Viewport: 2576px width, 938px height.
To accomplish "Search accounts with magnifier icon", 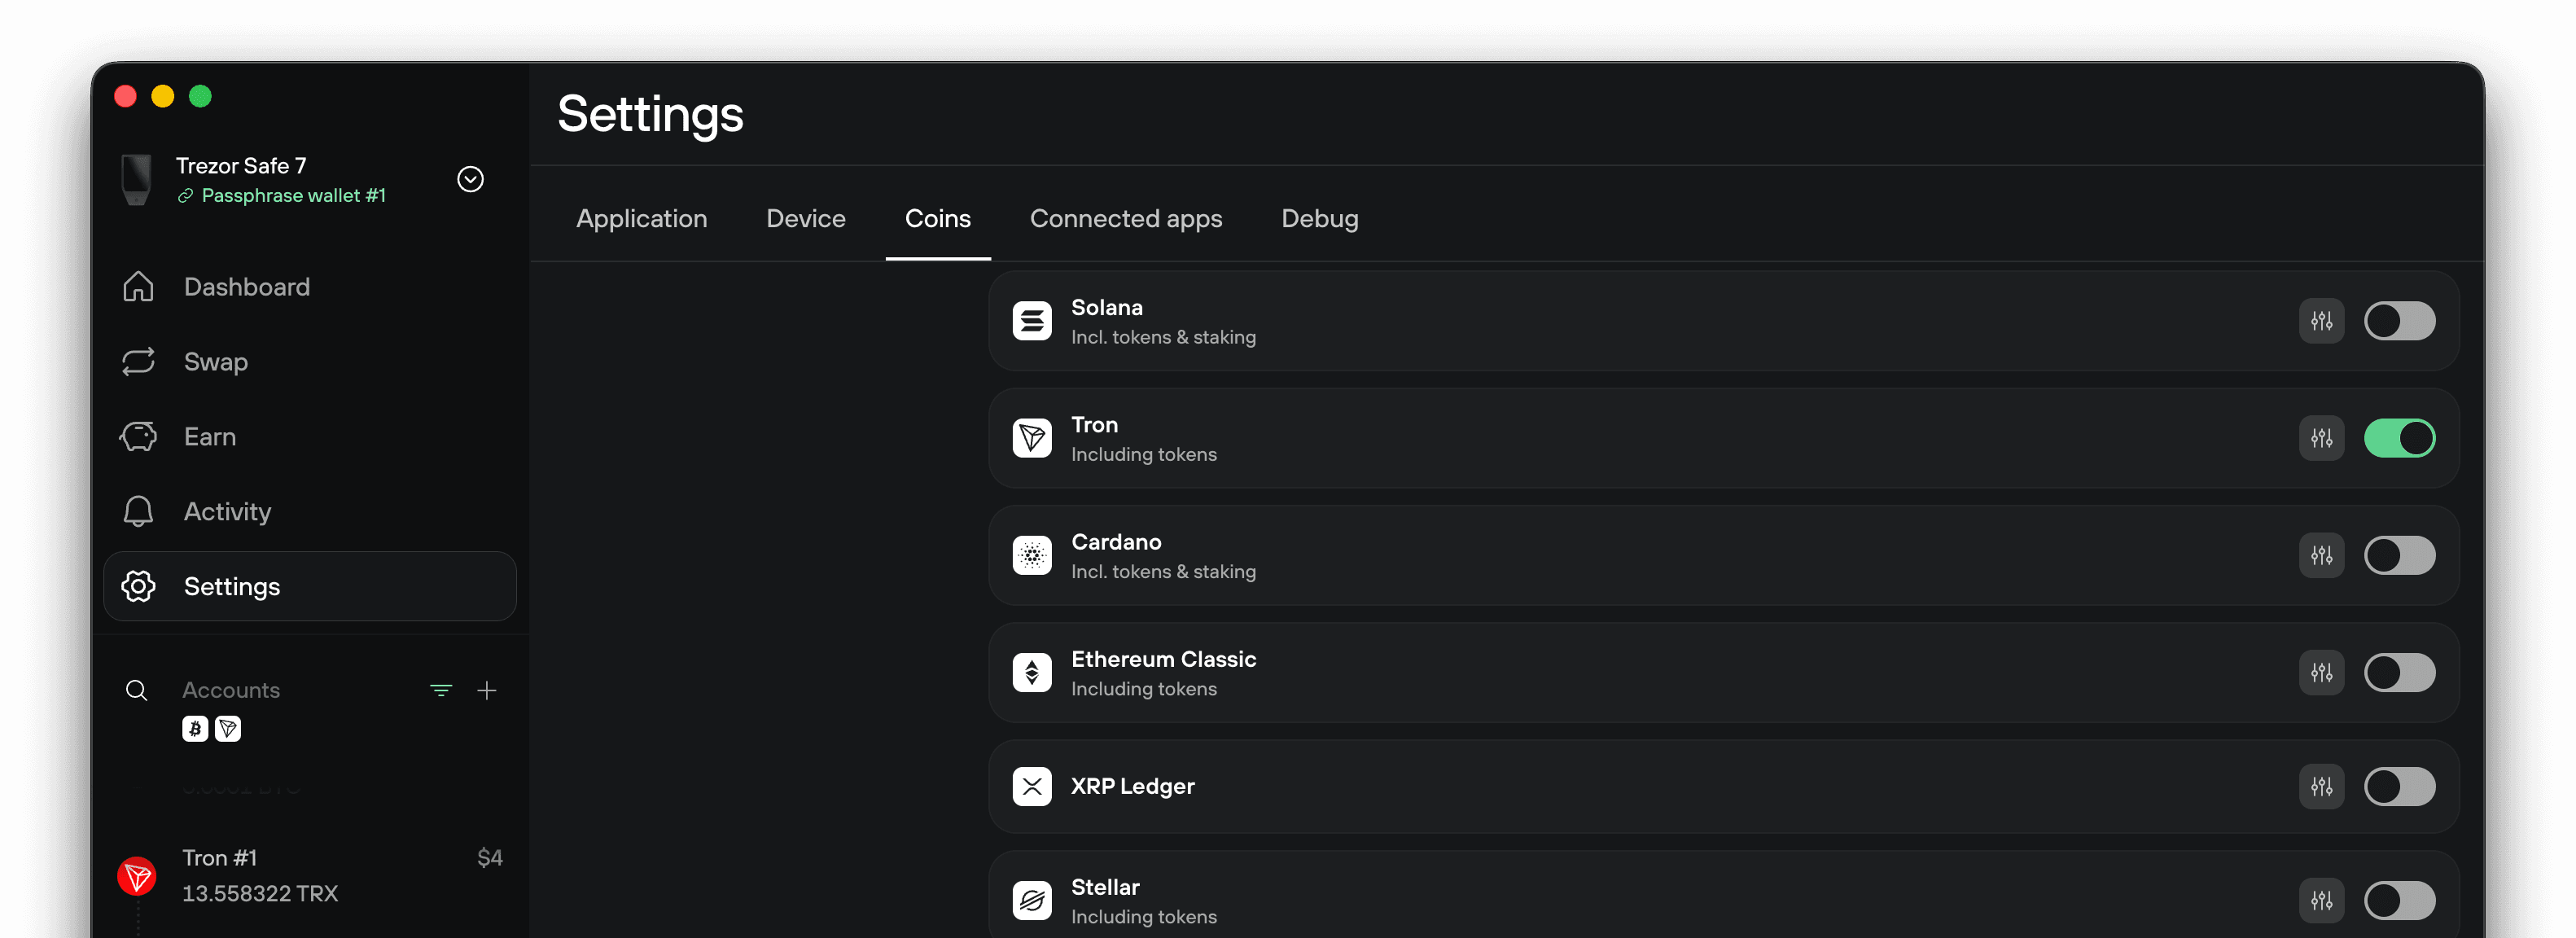I will [x=136, y=690].
